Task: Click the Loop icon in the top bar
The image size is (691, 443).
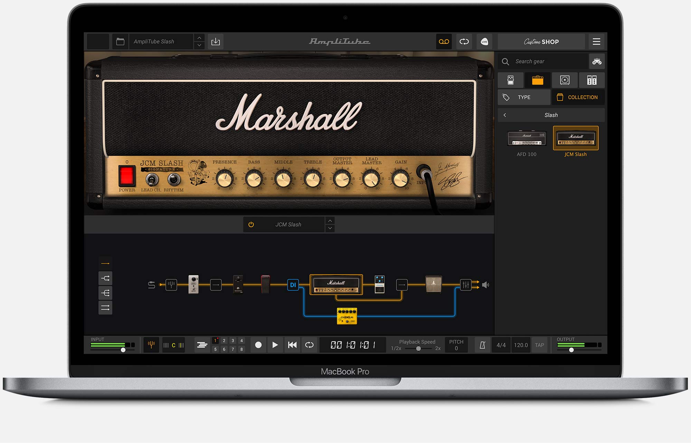Action: tap(464, 41)
